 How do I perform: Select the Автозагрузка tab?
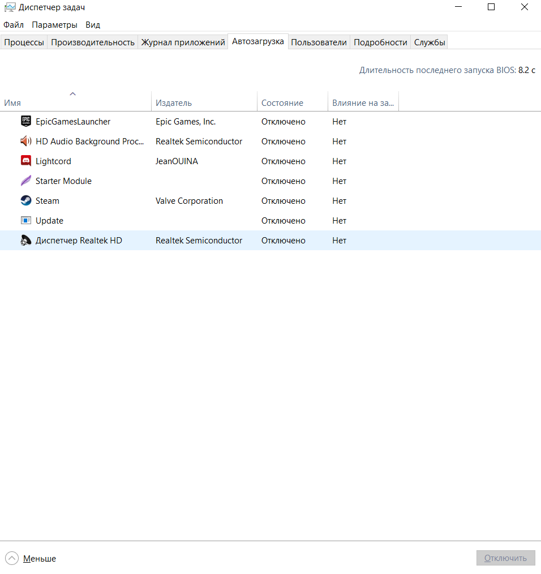coord(257,41)
